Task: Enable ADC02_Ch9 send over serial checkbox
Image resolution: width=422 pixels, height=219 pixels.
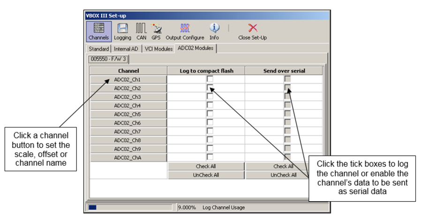Action: pos(287,148)
